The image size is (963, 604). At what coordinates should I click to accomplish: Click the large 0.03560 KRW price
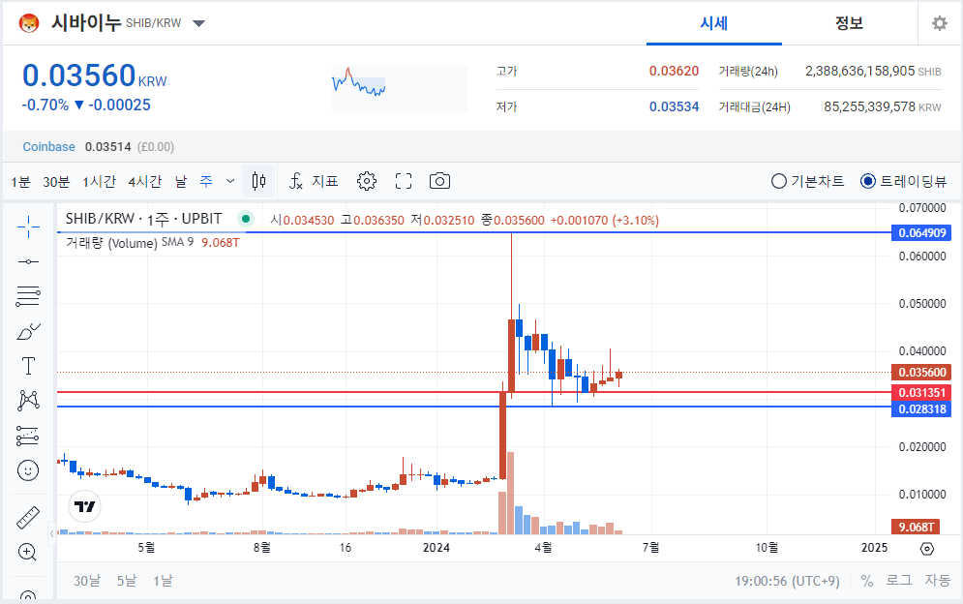[x=94, y=76]
